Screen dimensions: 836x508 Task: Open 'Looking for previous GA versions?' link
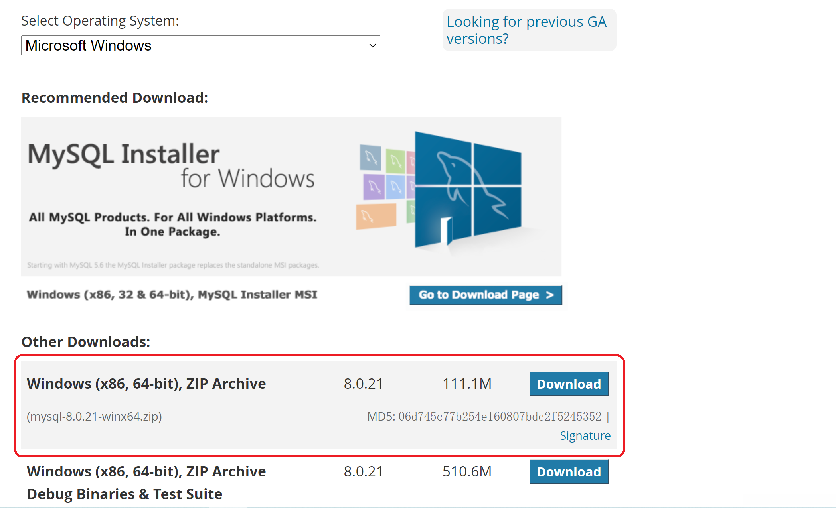point(526,30)
